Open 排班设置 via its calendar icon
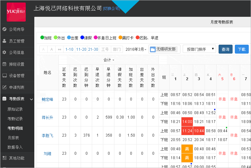251x168 pixels. pyautogui.click(x=4, y=64)
